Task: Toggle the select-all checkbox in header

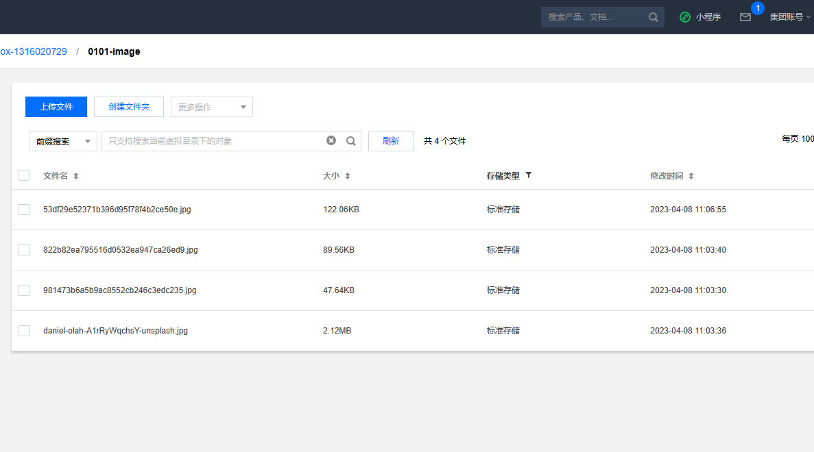Action: tap(24, 175)
